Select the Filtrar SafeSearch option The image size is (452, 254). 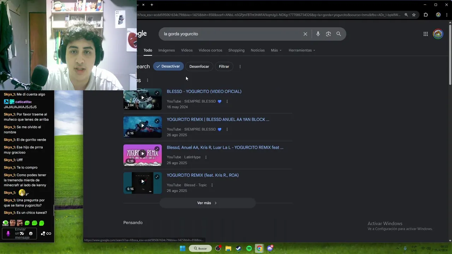pos(224,66)
